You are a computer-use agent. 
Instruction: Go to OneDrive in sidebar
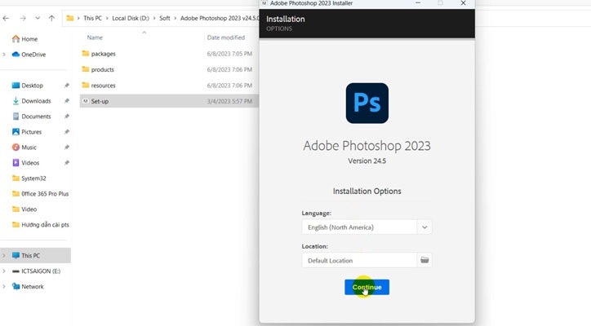(33, 55)
